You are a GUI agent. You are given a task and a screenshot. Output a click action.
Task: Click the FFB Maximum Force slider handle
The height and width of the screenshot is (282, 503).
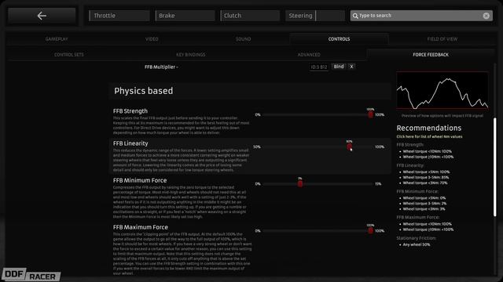370,230
